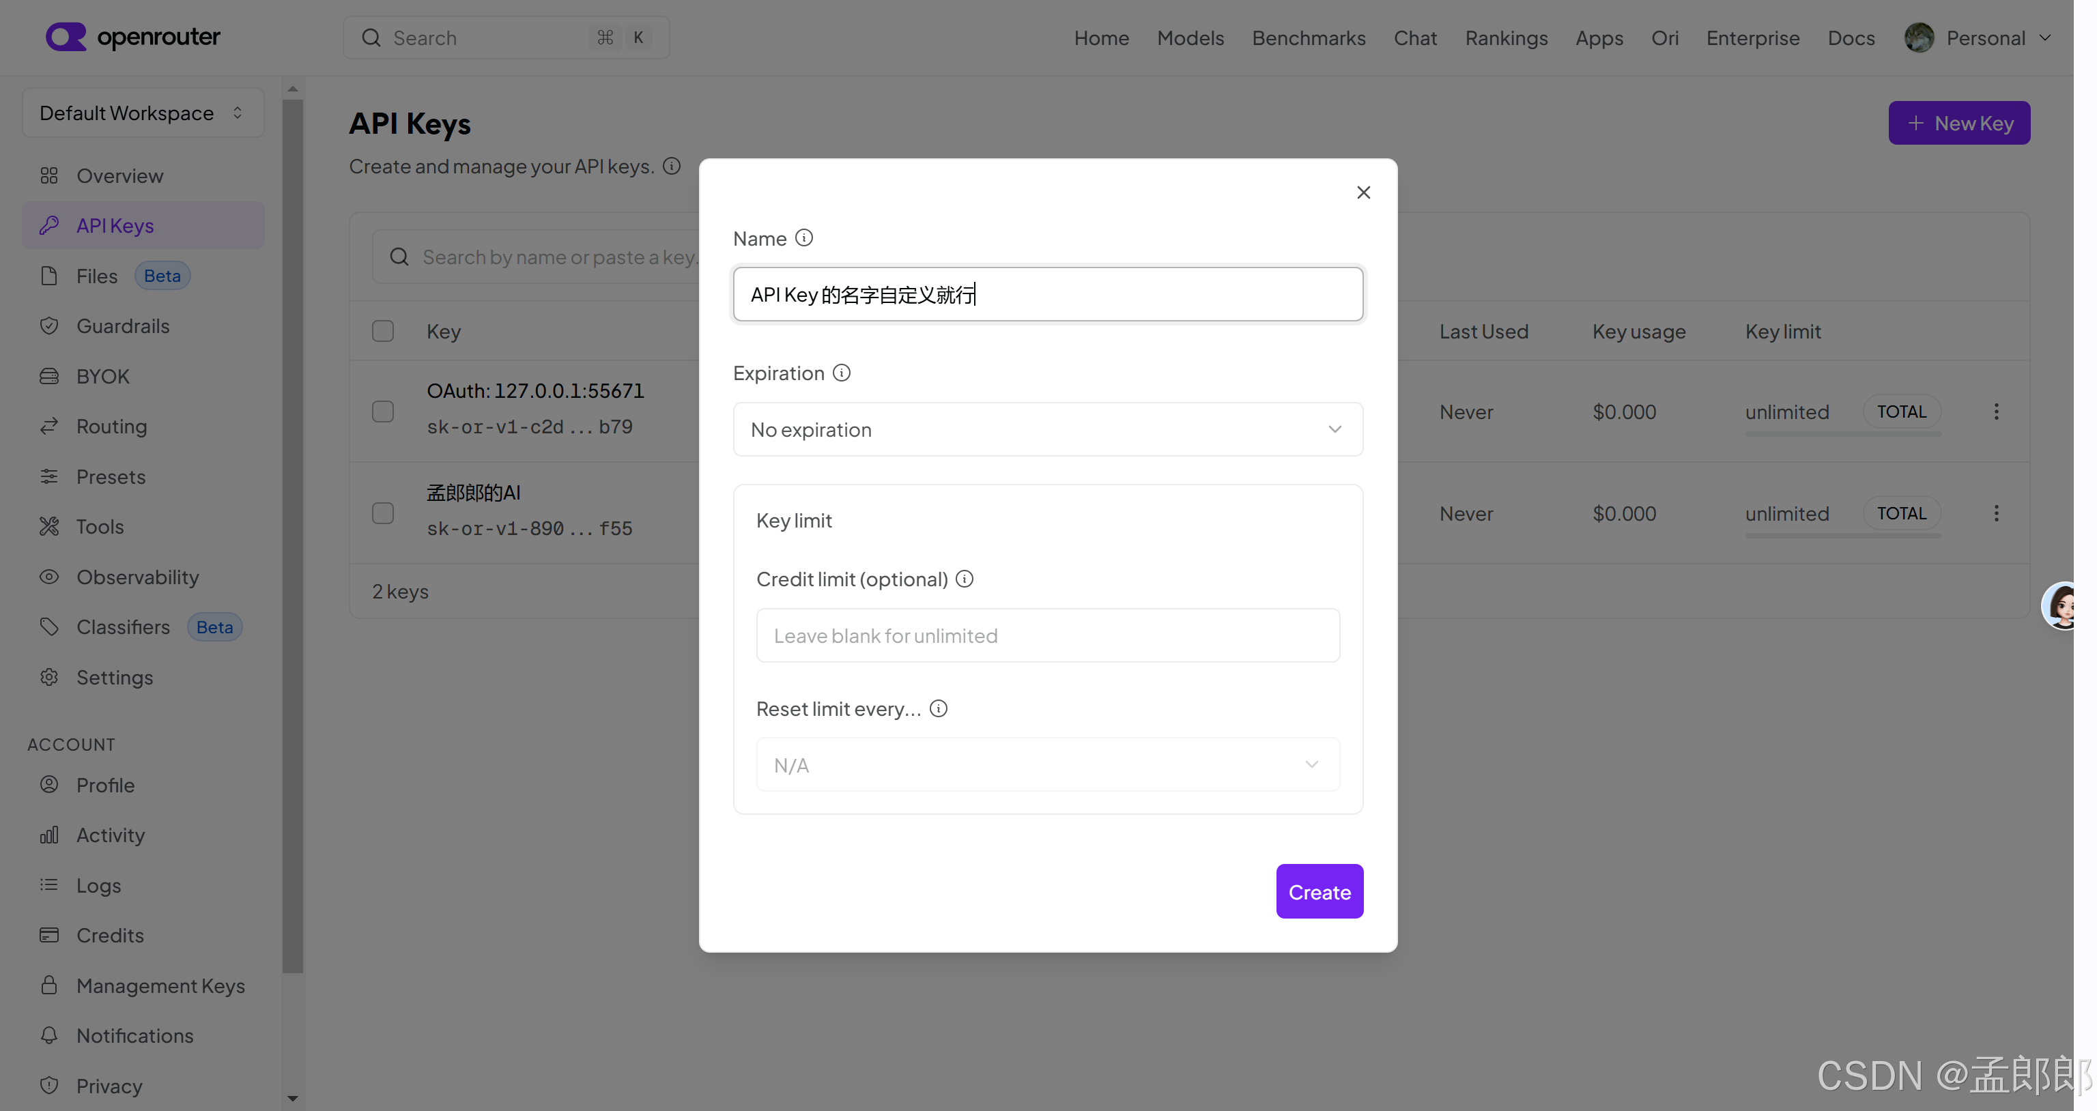This screenshot has height=1111, width=2097.
Task: Click the Name input field
Action: (x=1048, y=294)
